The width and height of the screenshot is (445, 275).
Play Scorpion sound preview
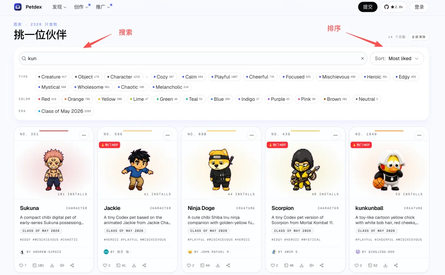[x=311, y=266]
